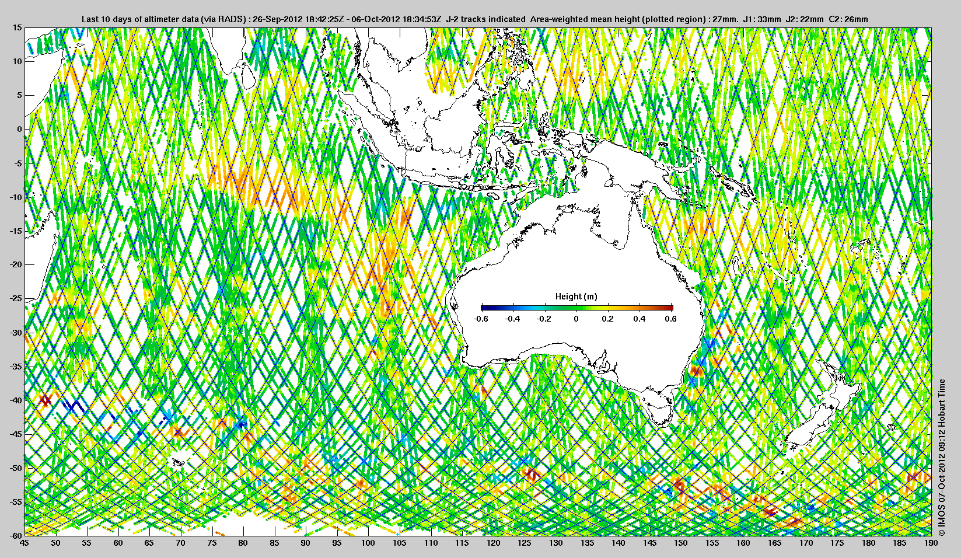Click 'Last 10 days of altimeter data' title text

pyautogui.click(x=140, y=19)
